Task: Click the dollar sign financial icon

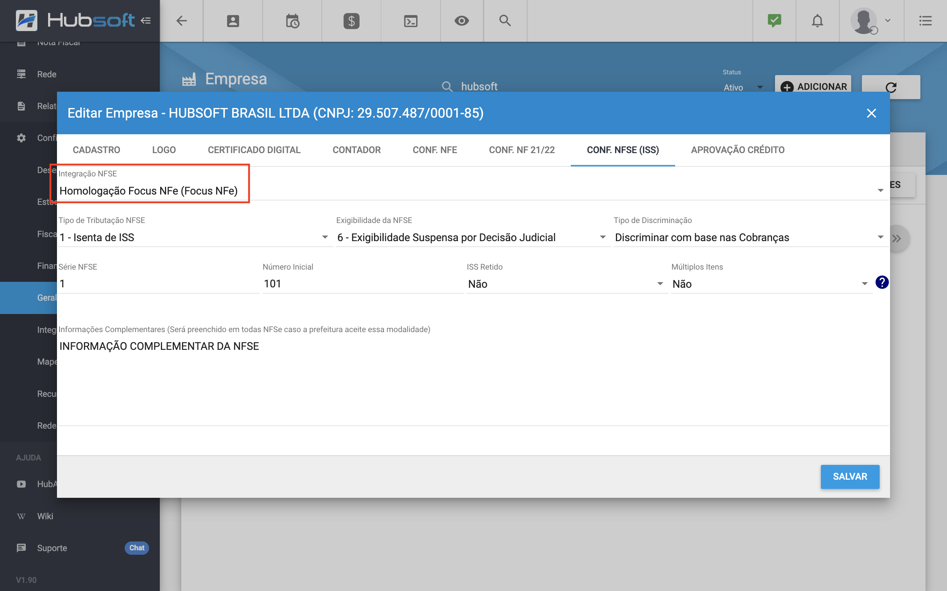Action: click(351, 21)
